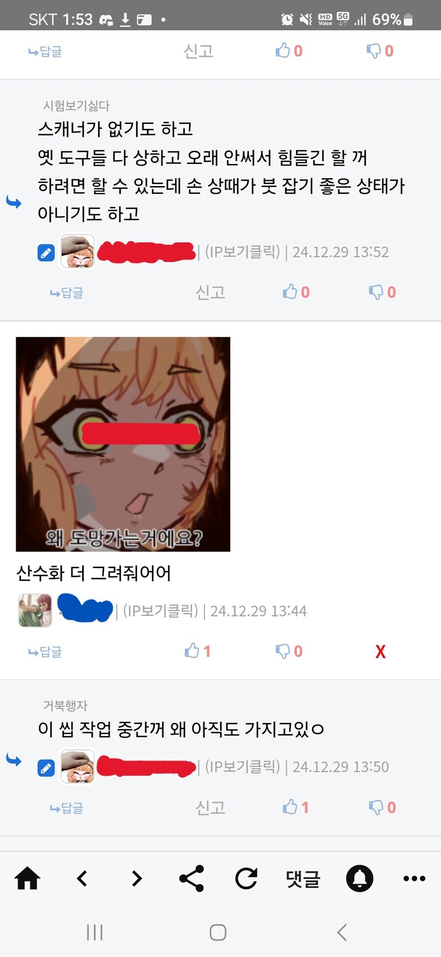Tap the home icon in bottom toolbar

tap(27, 878)
